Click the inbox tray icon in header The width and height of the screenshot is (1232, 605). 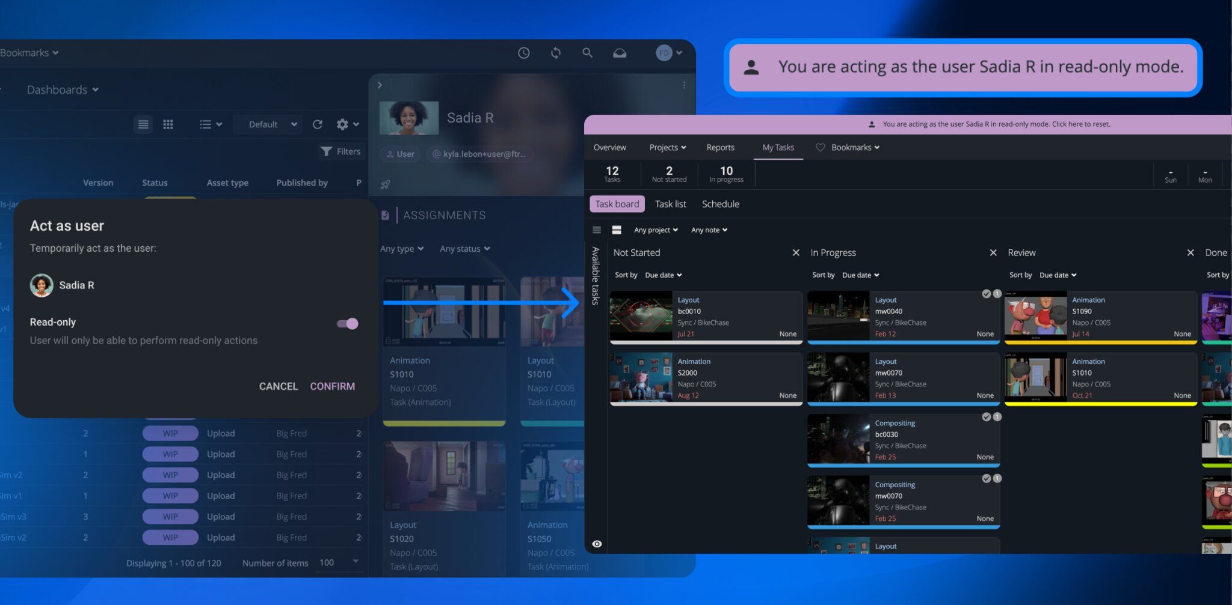pyautogui.click(x=619, y=53)
